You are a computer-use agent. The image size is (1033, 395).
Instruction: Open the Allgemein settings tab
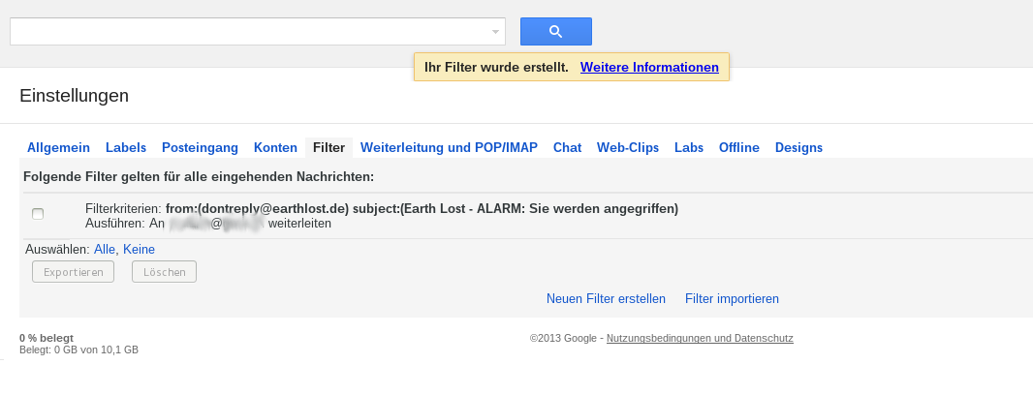(58, 148)
